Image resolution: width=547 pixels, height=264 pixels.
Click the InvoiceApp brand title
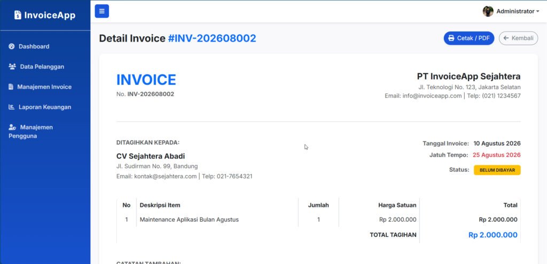(x=50, y=15)
